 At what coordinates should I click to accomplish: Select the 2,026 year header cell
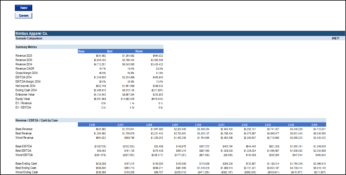tap(92, 125)
